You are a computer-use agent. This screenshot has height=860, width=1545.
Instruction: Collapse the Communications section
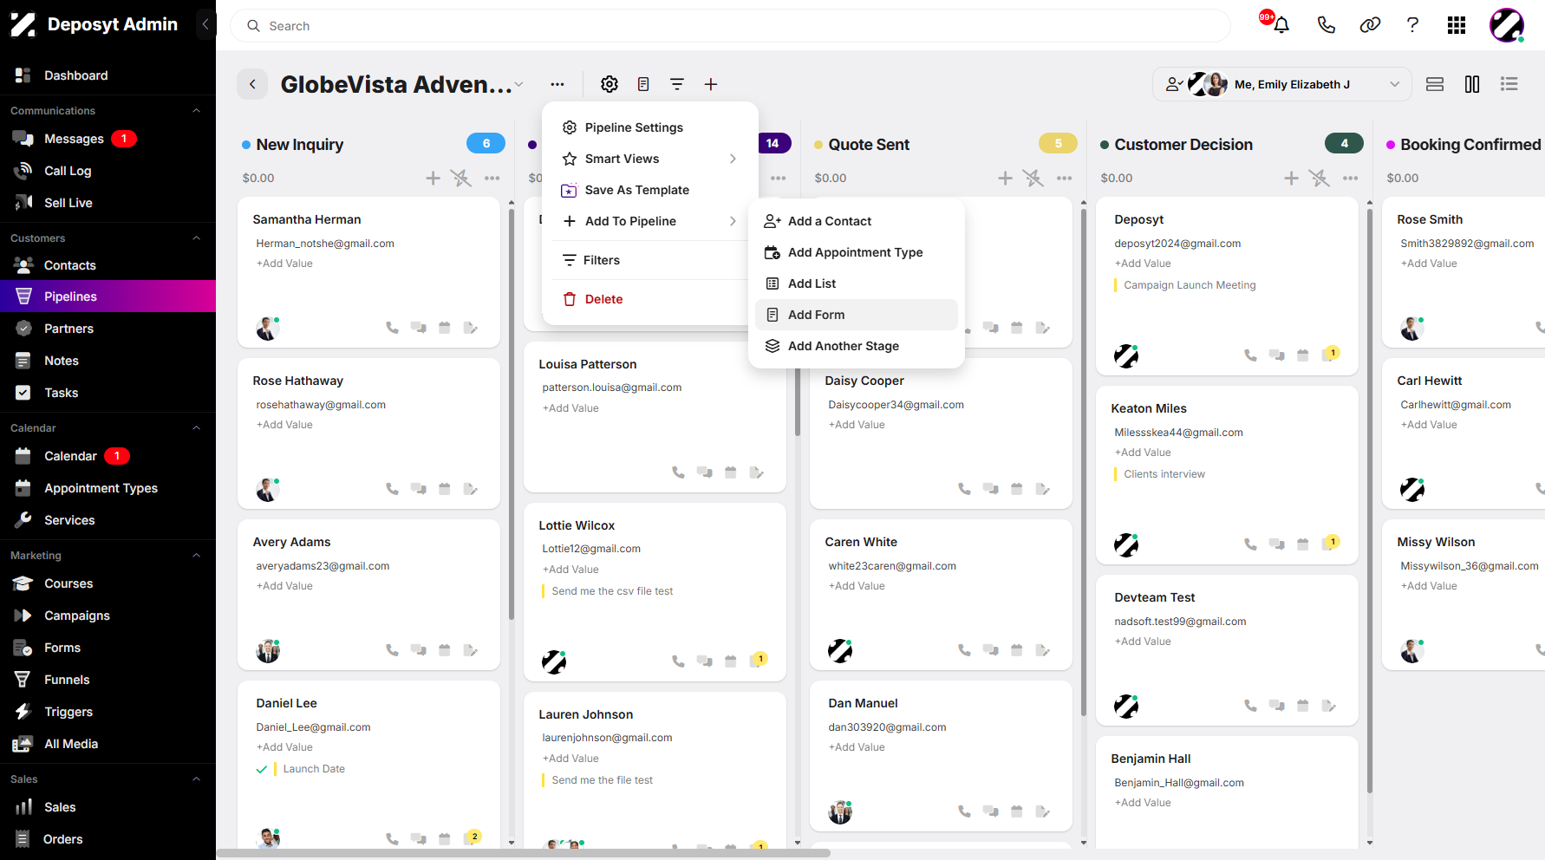pos(196,111)
